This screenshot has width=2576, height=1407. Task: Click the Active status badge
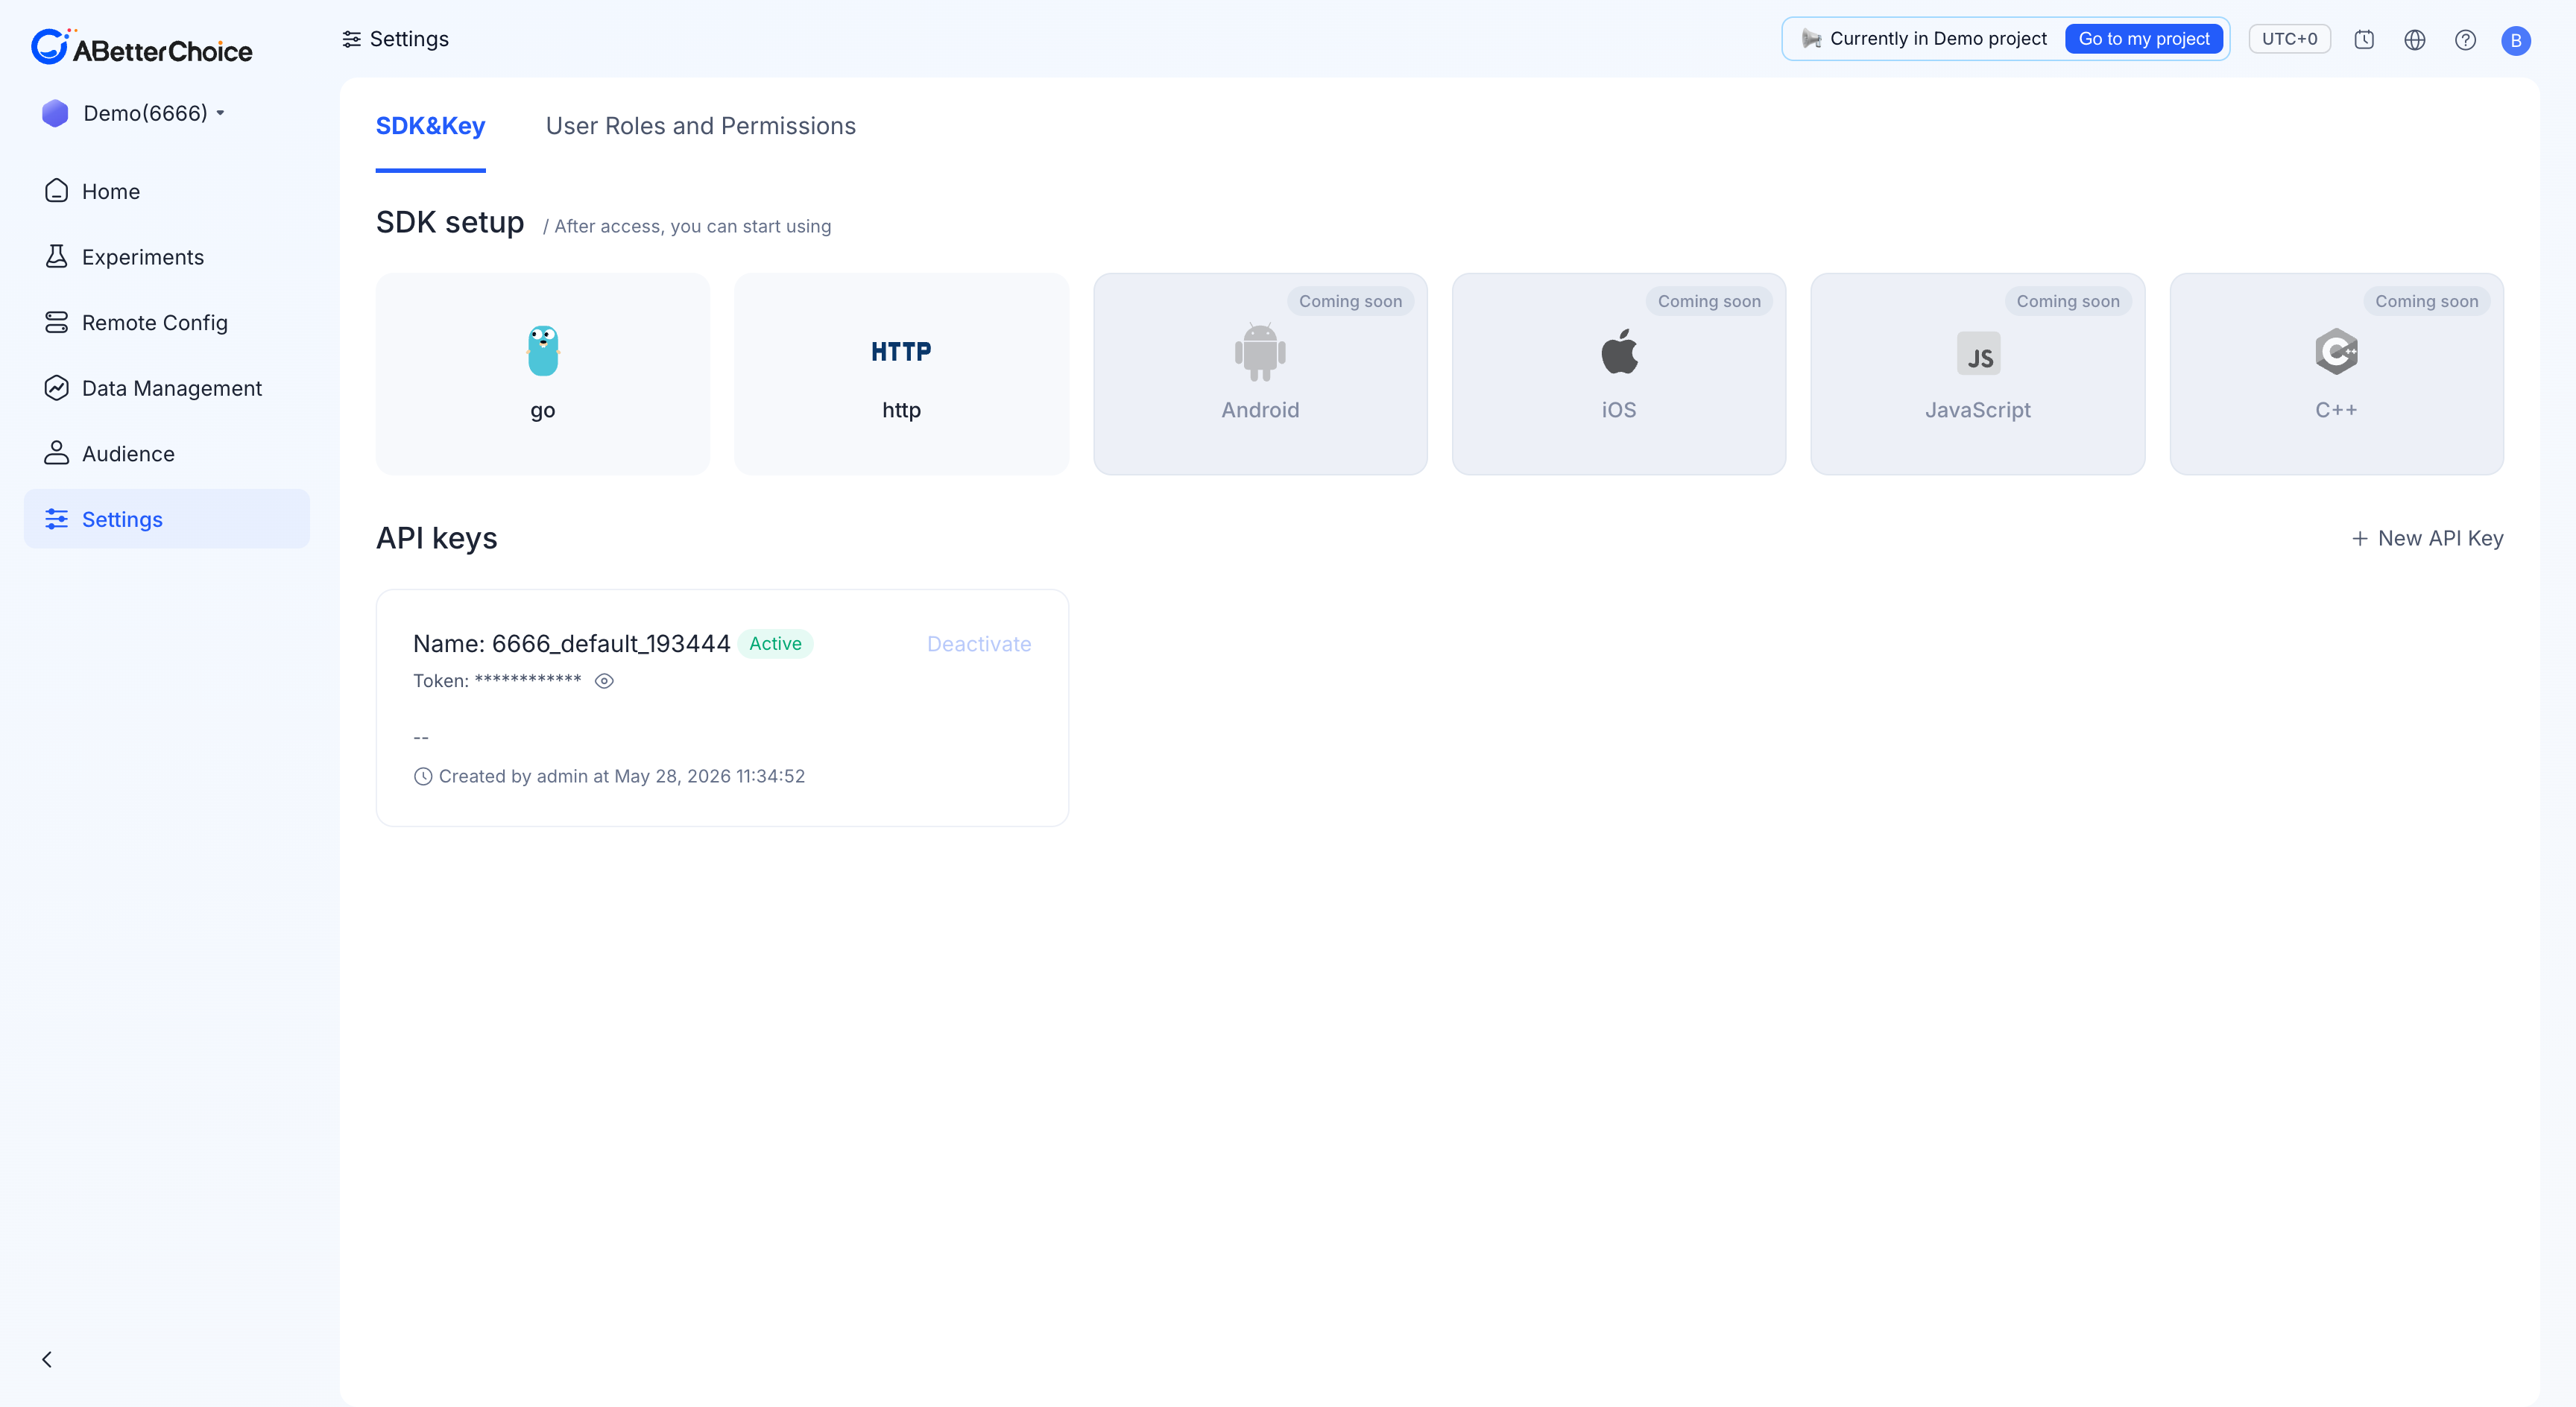tap(775, 643)
